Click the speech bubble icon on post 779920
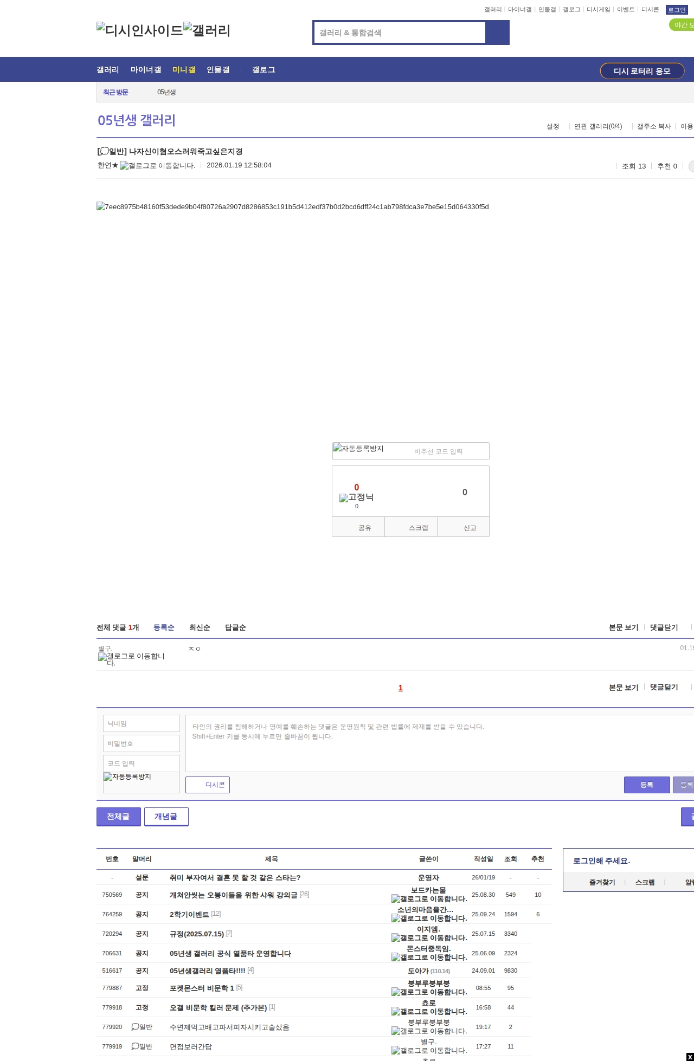Viewport: 694px width, 1061px height. (x=135, y=1027)
